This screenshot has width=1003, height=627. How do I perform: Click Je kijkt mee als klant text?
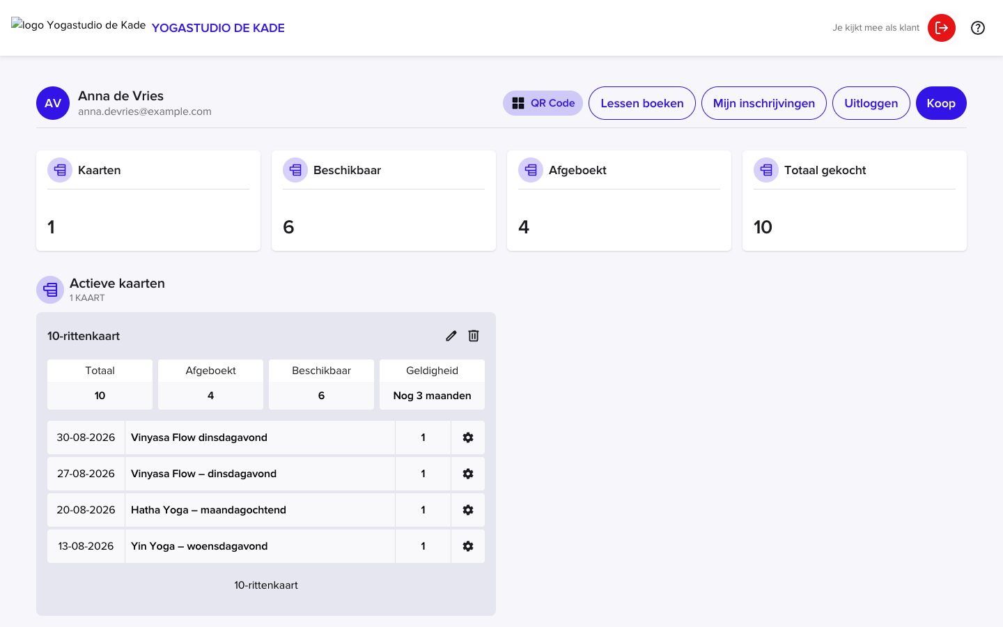(x=876, y=28)
